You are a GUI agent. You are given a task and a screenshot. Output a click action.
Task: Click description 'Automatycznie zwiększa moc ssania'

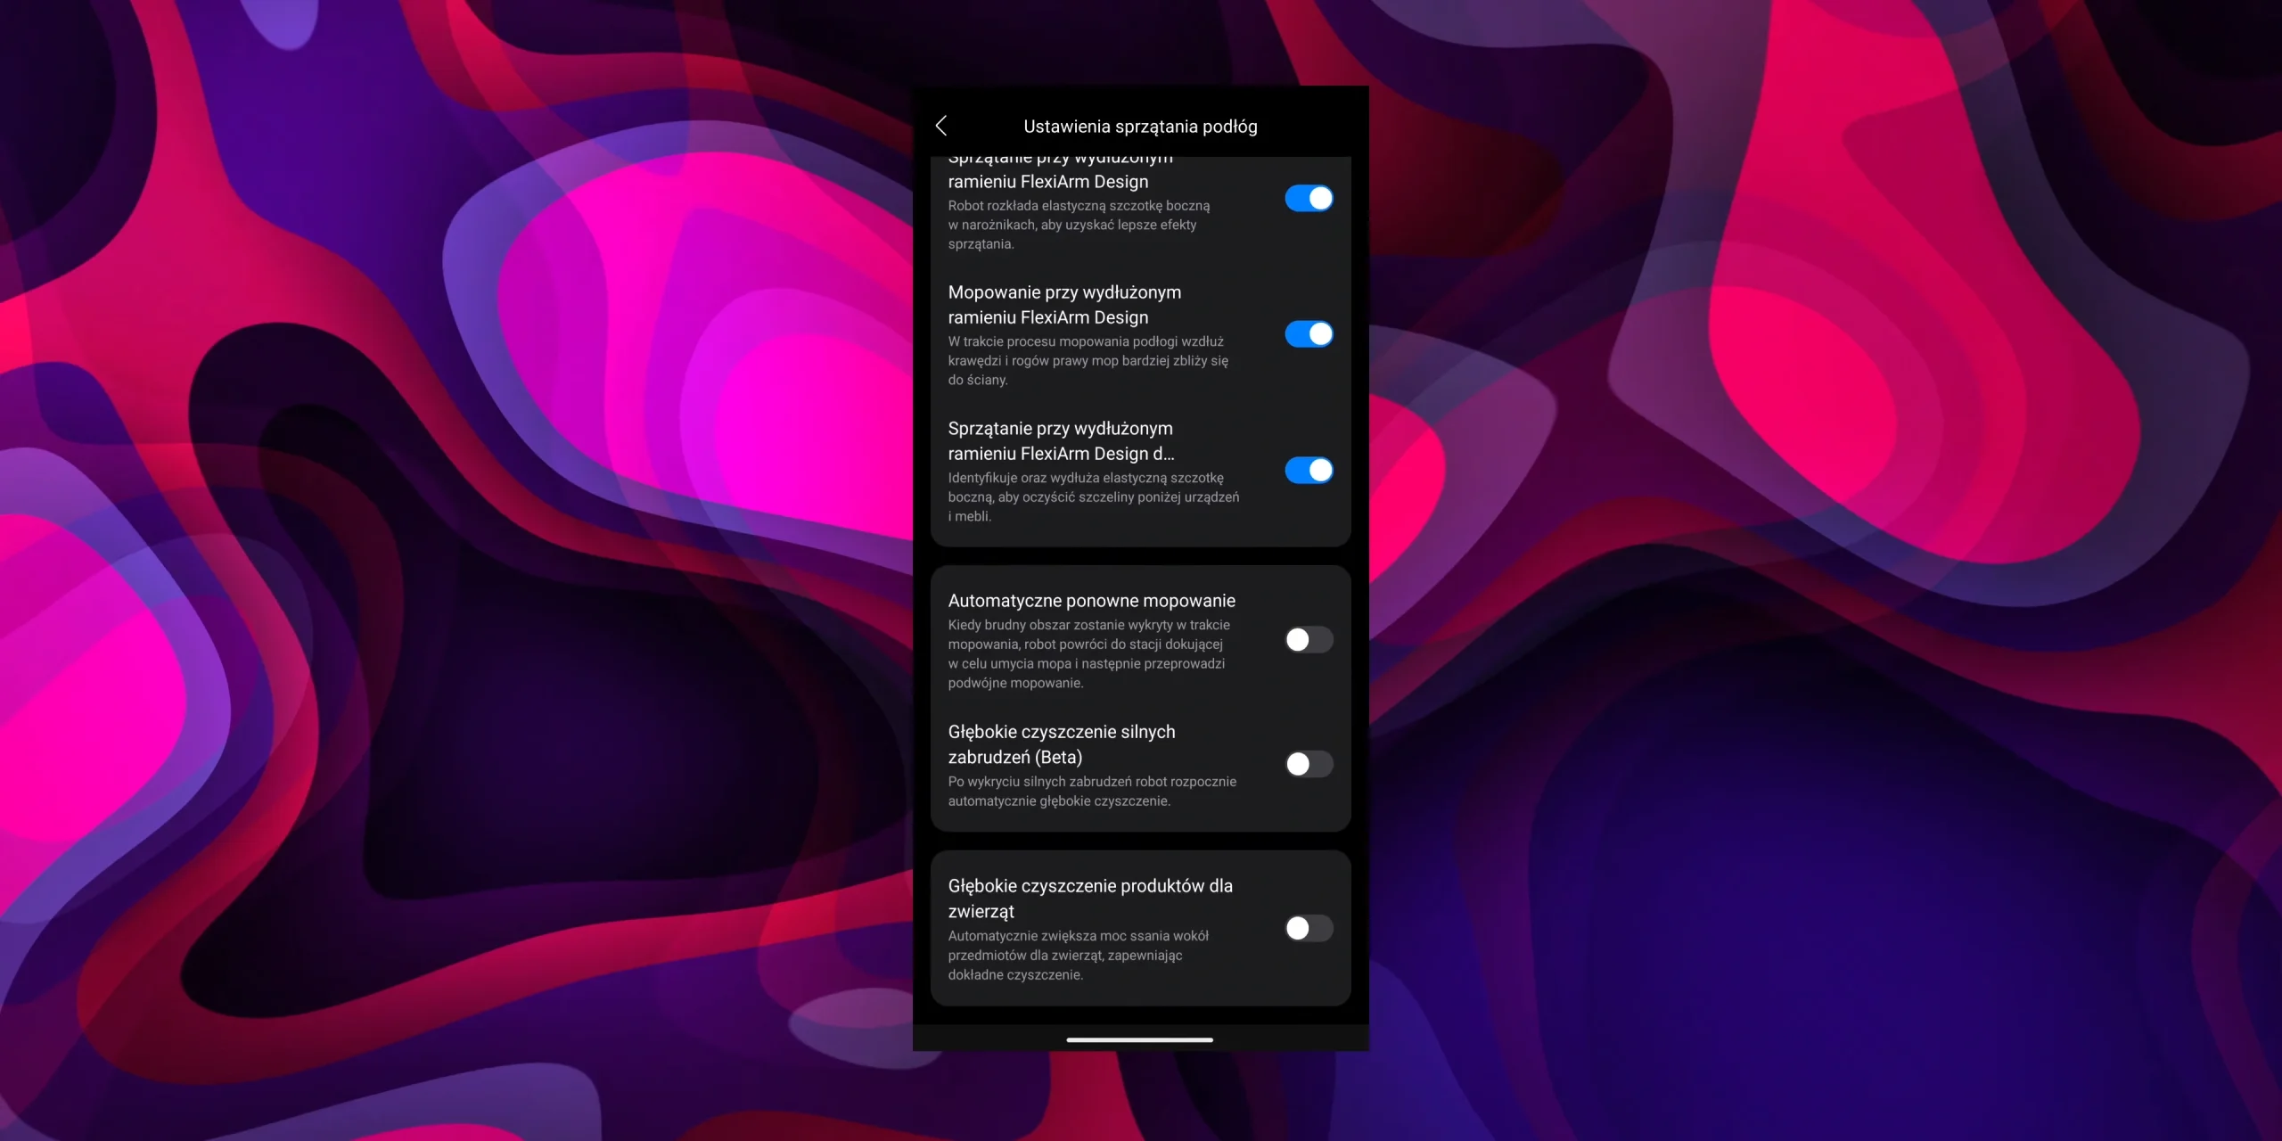(1078, 955)
